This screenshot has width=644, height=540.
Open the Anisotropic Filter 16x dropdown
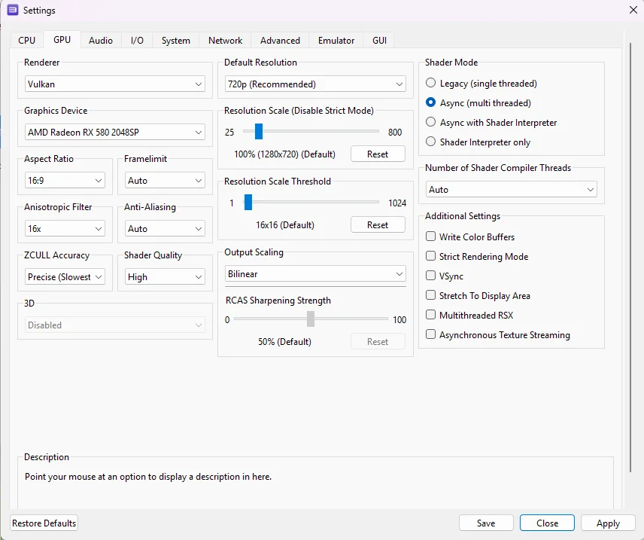click(65, 228)
